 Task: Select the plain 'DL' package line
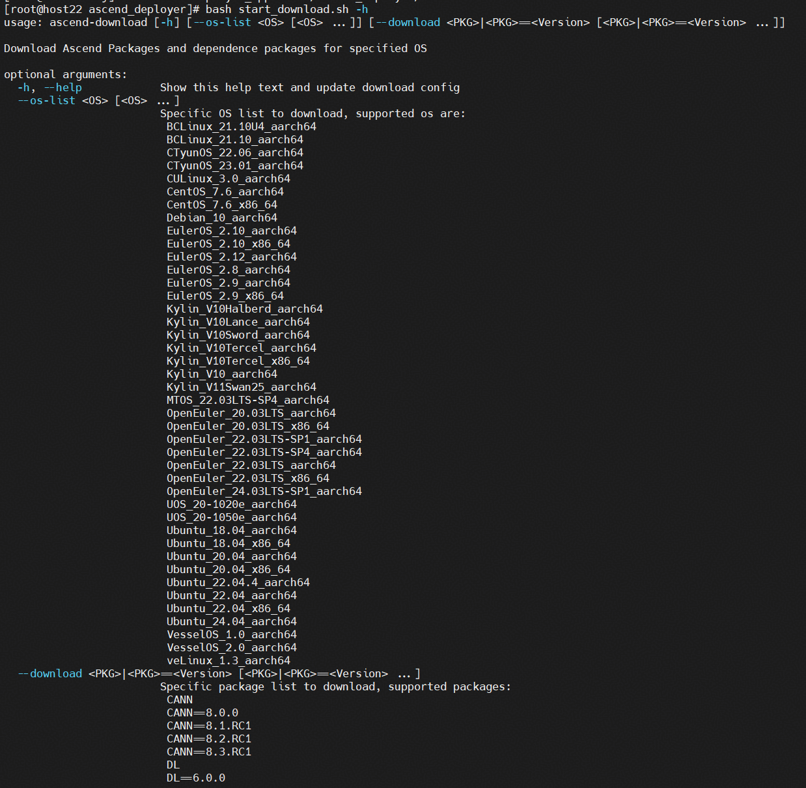tap(173, 765)
